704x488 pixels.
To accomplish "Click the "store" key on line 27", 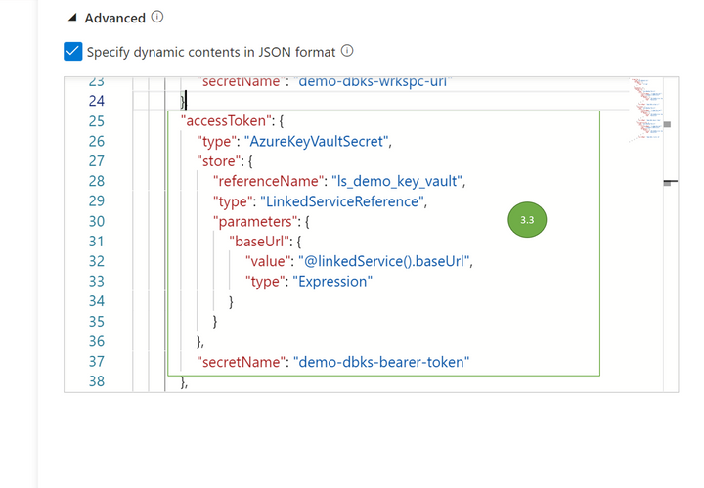I will [x=219, y=161].
